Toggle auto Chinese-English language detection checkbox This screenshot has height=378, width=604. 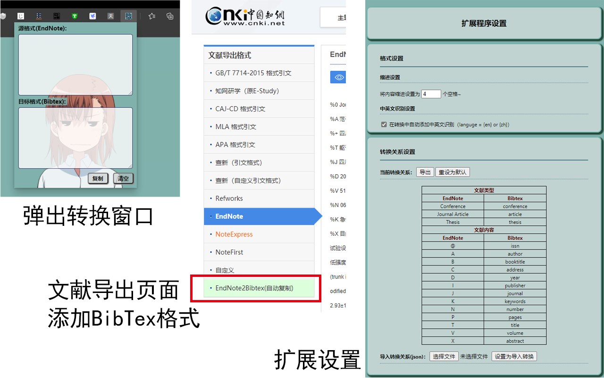click(x=384, y=125)
